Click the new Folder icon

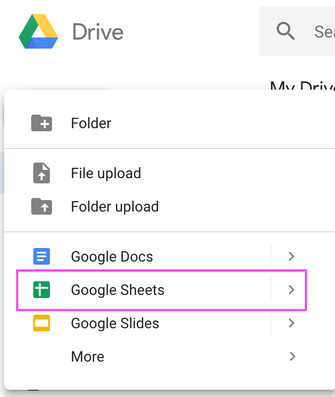tap(42, 123)
